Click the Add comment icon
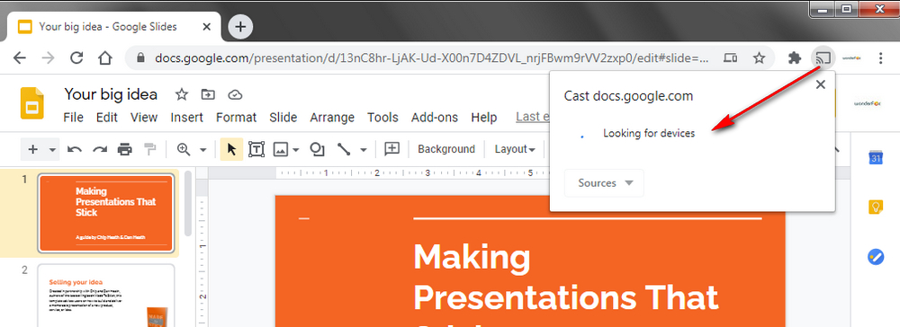Image resolution: width=900 pixels, height=327 pixels. [391, 149]
